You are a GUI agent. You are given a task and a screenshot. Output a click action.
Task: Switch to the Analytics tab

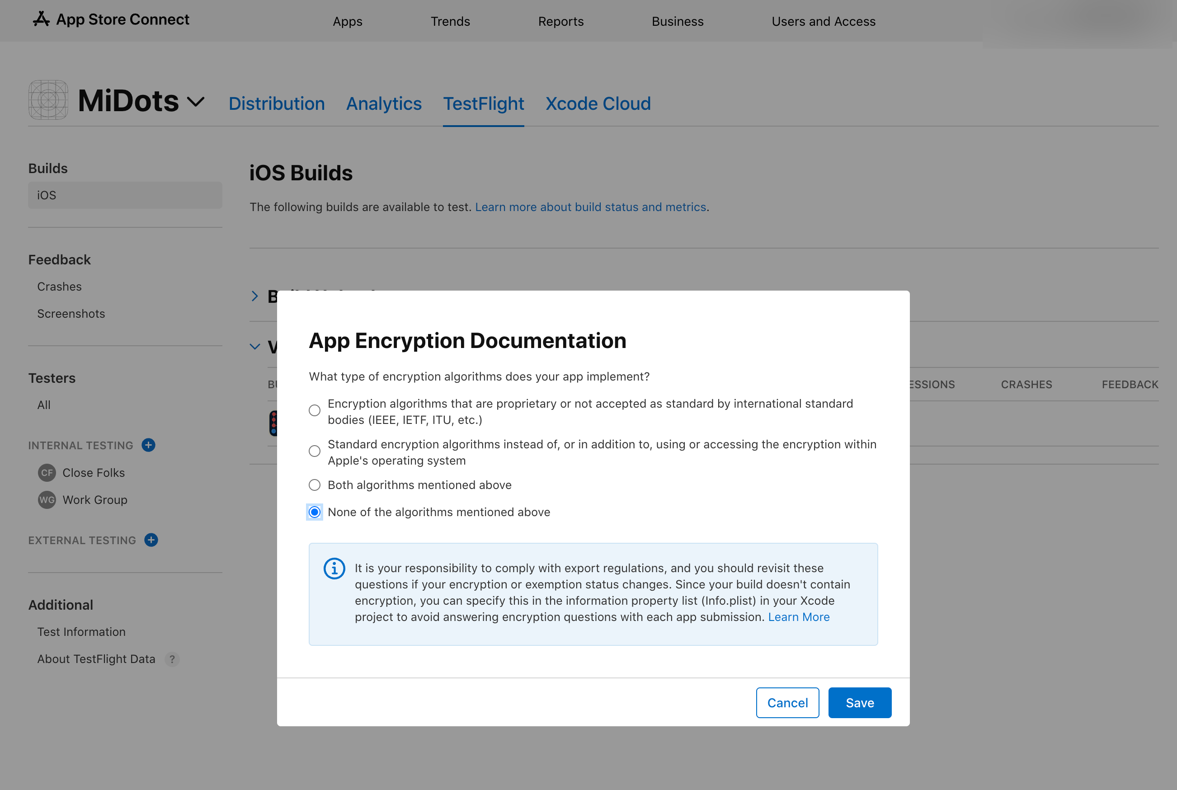384,103
